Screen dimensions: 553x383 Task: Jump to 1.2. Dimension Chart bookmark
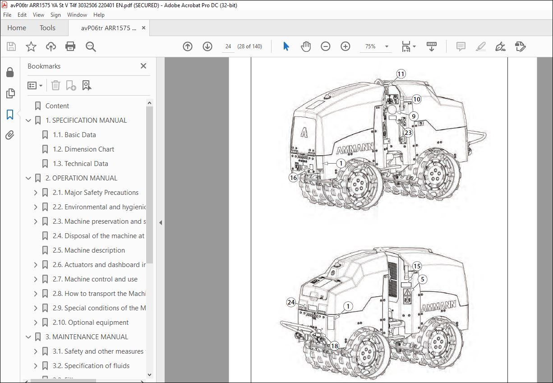[x=83, y=149]
